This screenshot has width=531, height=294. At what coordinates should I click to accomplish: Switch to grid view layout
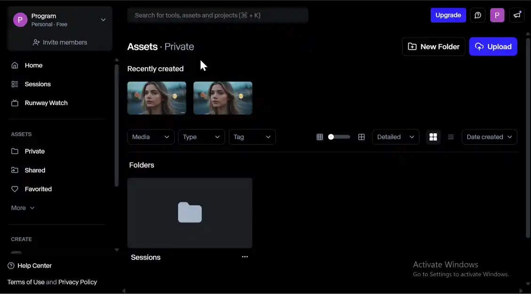[433, 137]
